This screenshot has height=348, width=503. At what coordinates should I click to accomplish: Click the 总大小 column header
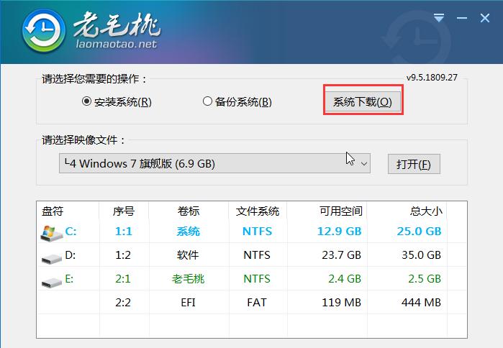[426, 211]
